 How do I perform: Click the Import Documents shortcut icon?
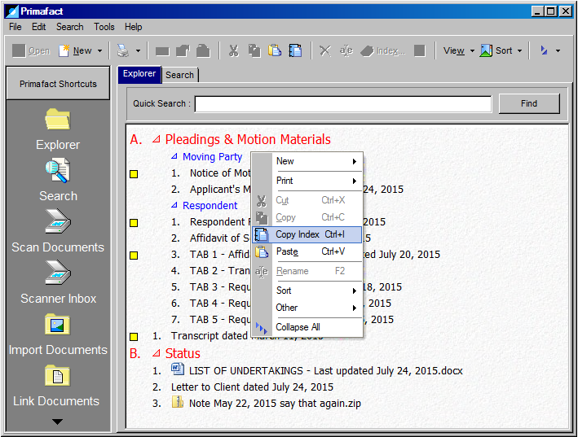point(58,324)
